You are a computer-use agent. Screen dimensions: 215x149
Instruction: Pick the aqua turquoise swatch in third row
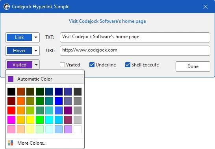(49, 110)
